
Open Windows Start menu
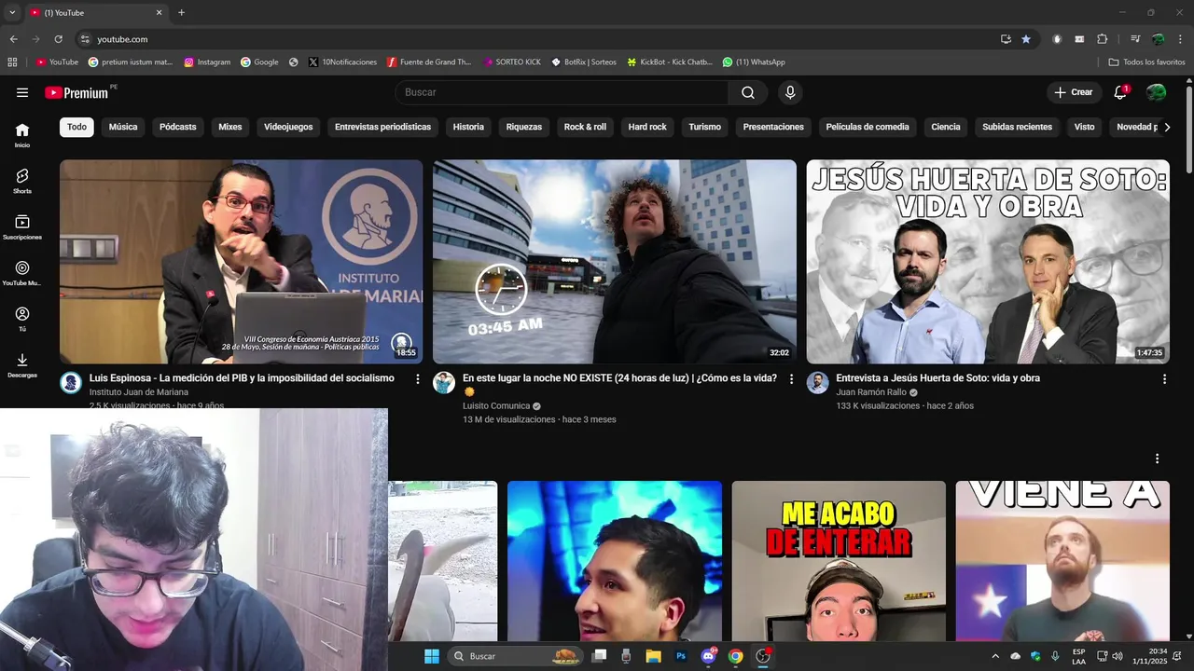[x=432, y=656]
